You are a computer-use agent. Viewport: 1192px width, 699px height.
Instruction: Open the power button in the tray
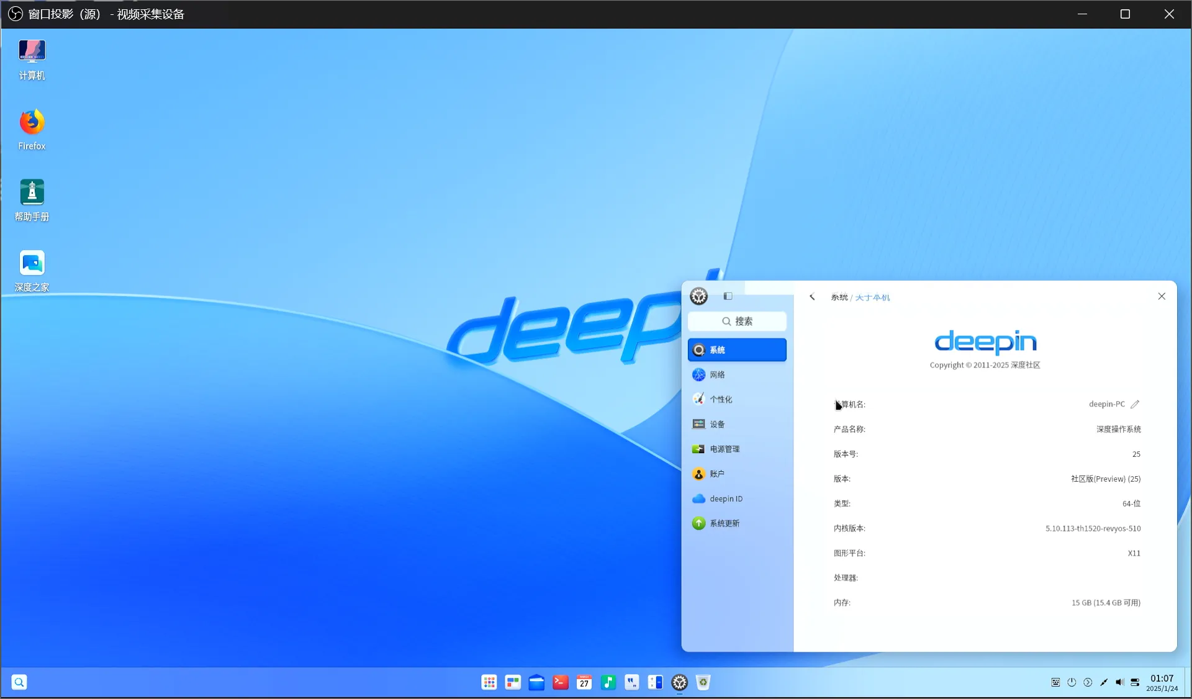click(x=1072, y=682)
